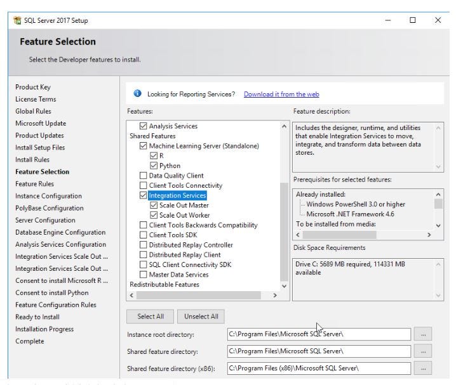Viewport: 456px width, 385px height.
Task: Click Prerequisites panel scroll up arrow
Action: pos(438,194)
